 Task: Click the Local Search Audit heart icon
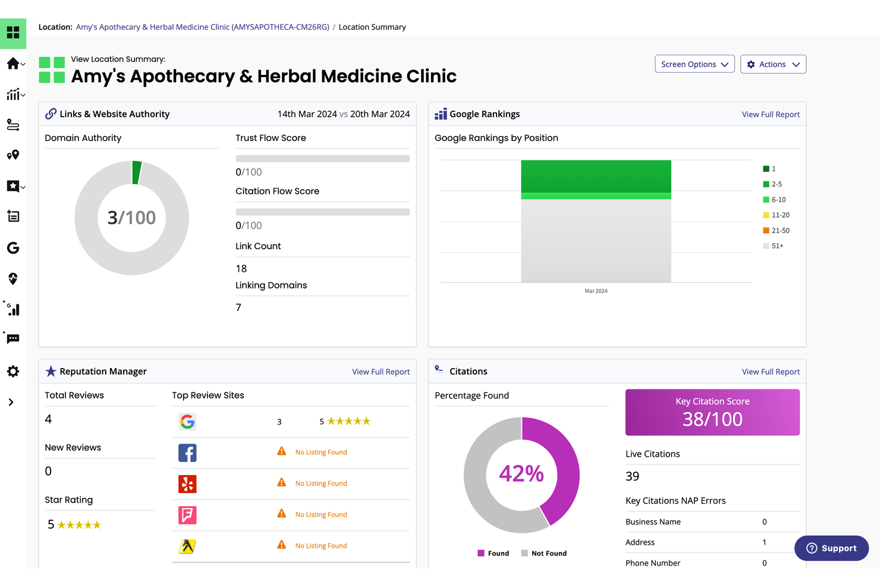(13, 278)
